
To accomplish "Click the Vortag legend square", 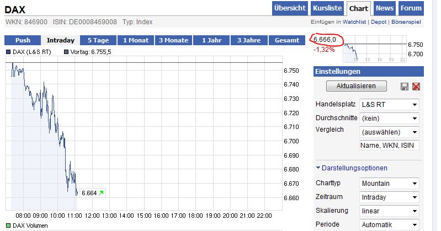I will [x=66, y=52].
